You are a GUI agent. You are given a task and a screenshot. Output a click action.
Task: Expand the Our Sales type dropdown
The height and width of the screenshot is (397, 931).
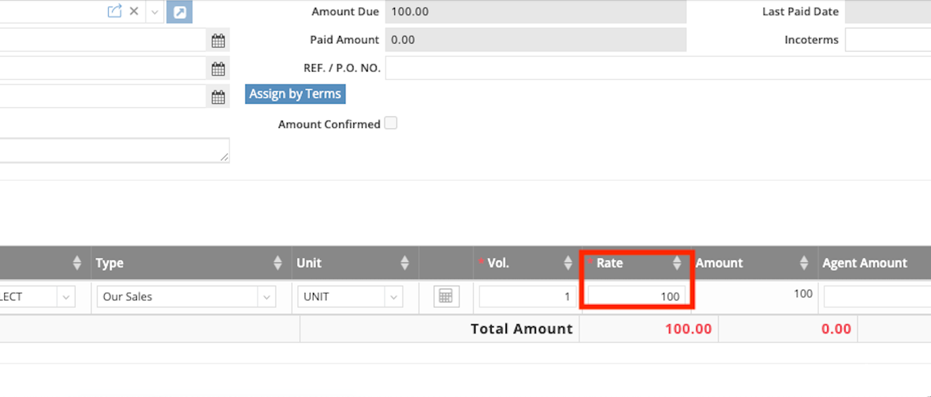pyautogui.click(x=266, y=297)
